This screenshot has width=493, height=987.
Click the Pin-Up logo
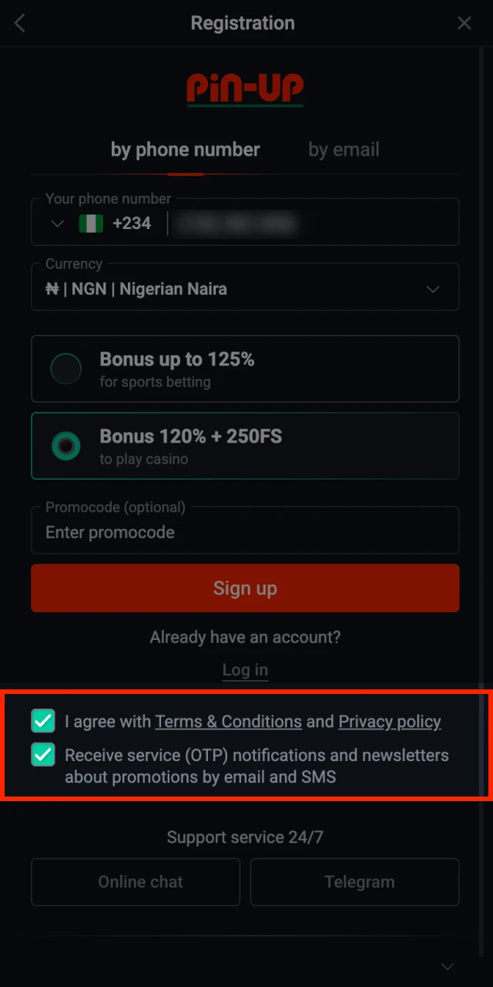[245, 89]
